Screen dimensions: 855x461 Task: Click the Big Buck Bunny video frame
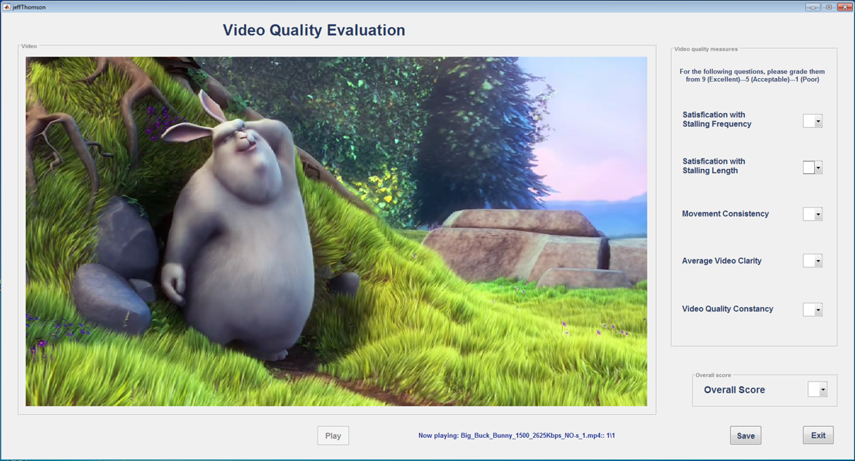click(336, 231)
